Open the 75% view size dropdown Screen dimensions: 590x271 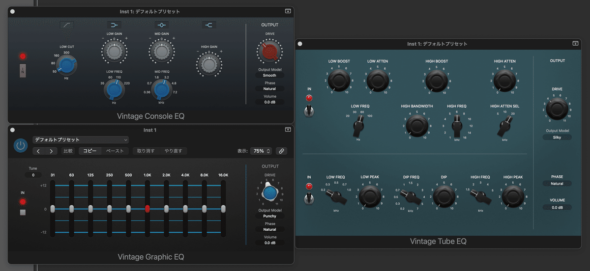pyautogui.click(x=261, y=151)
